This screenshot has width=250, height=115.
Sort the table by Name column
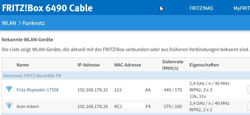(x=23, y=65)
